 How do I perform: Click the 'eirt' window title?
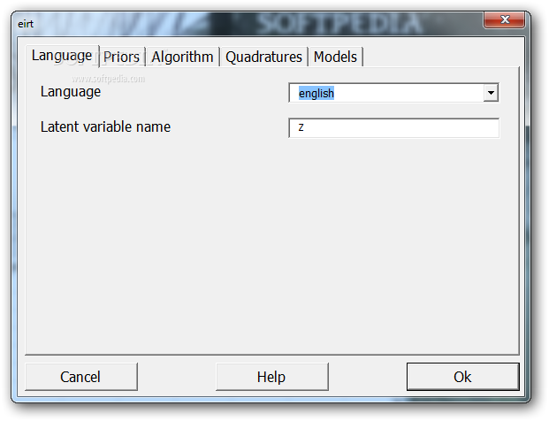[x=26, y=24]
